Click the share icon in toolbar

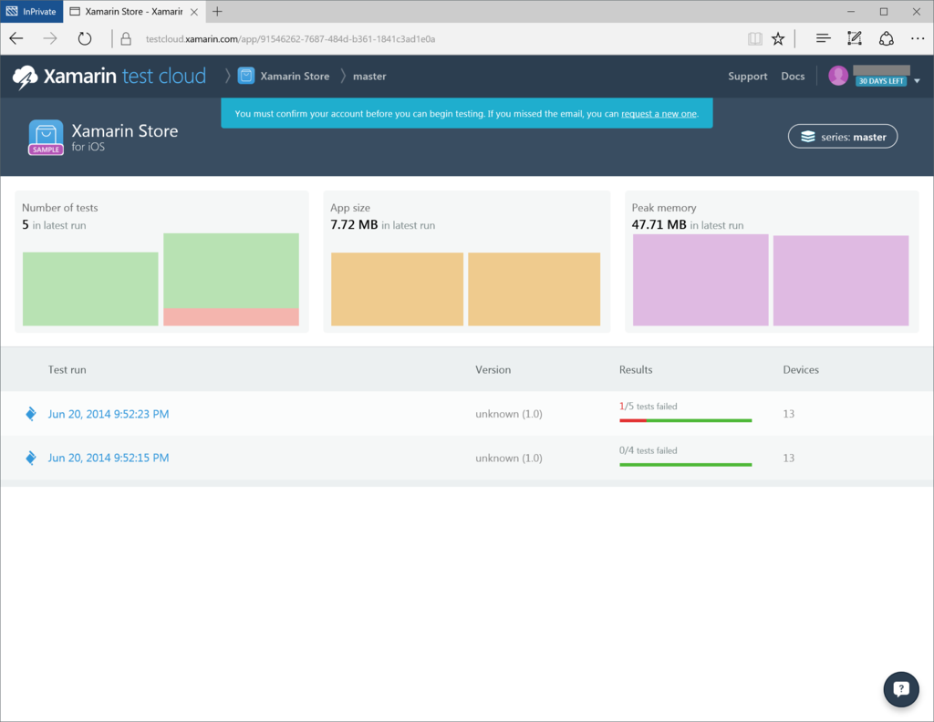click(887, 38)
